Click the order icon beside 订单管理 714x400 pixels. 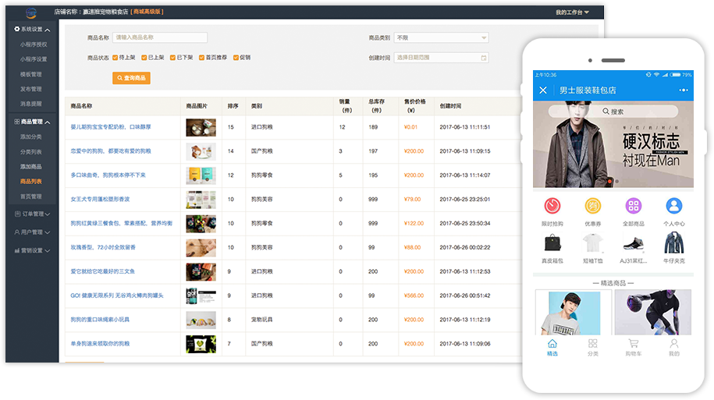17,214
